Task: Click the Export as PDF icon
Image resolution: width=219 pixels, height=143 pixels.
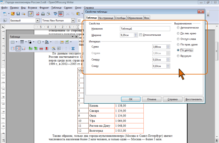Action: coord(39,14)
